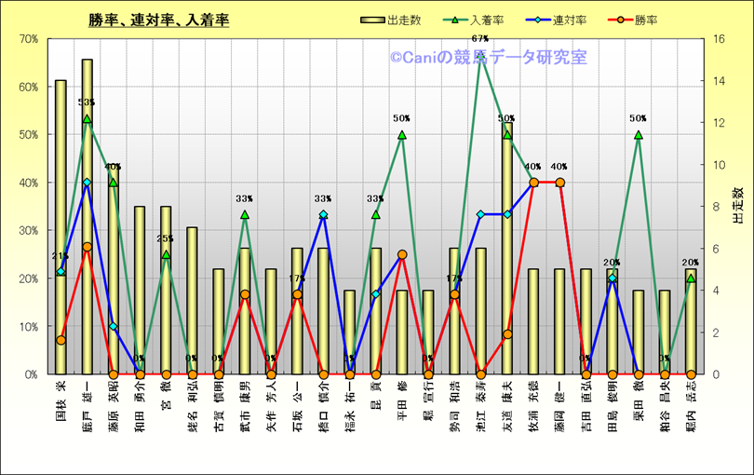Select the tallest bar for 鹿戸 雄一
Image resolution: width=754 pixels, height=475 pixels.
(87, 216)
